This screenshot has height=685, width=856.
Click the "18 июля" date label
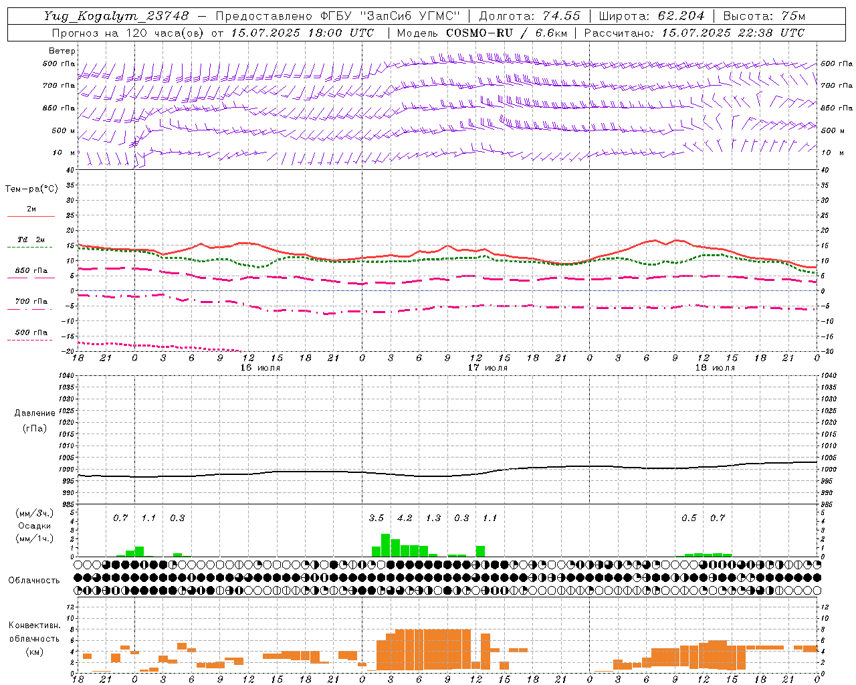tap(715, 368)
